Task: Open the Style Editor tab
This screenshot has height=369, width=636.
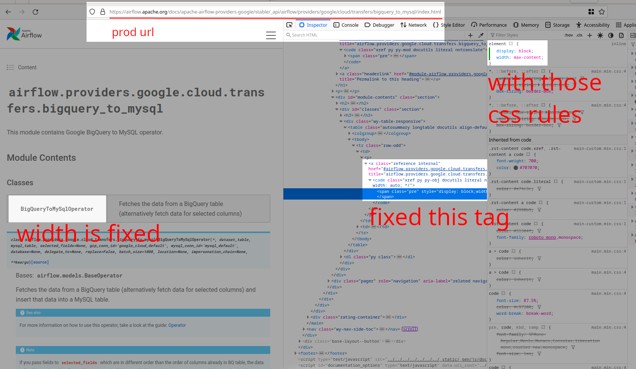Action: click(449, 25)
